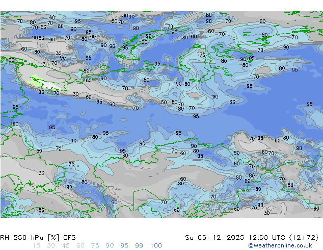
Task: Select the 75 legend value
Action: pos(95,246)
